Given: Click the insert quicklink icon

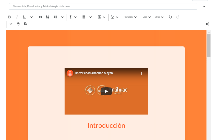Looking at the screenshot, I should pyautogui.click(x=55, y=17).
